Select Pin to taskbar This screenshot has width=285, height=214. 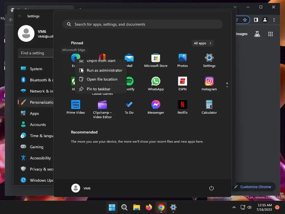(101, 89)
